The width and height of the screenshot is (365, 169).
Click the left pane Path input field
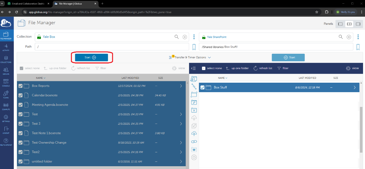111,47
